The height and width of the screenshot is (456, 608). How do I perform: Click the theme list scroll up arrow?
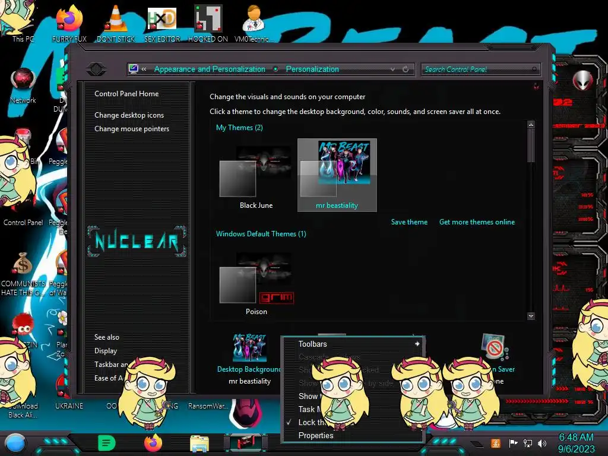pyautogui.click(x=531, y=125)
